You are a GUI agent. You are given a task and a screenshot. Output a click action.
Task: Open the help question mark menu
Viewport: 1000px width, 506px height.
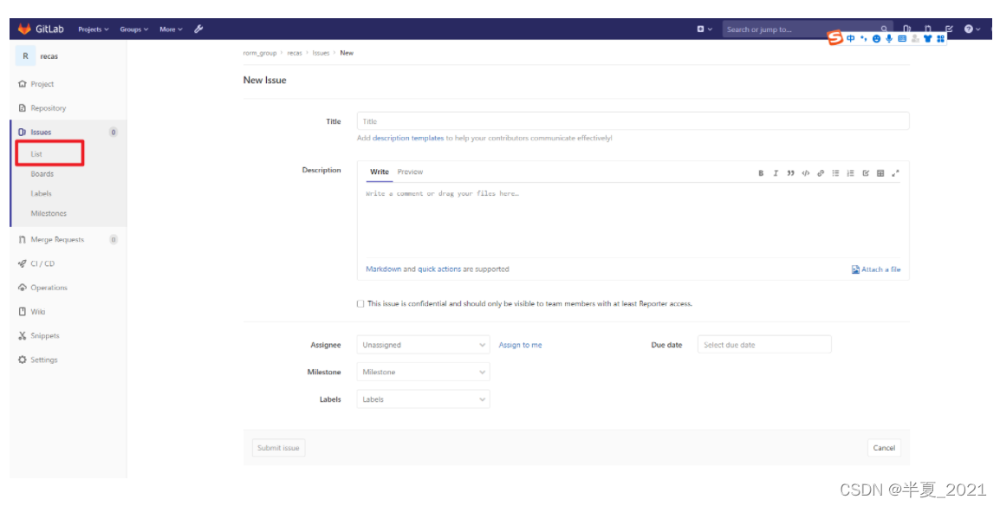972,29
